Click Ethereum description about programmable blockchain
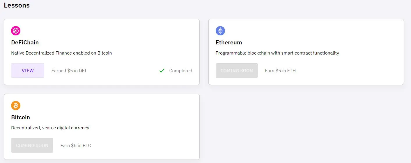 click(x=277, y=53)
